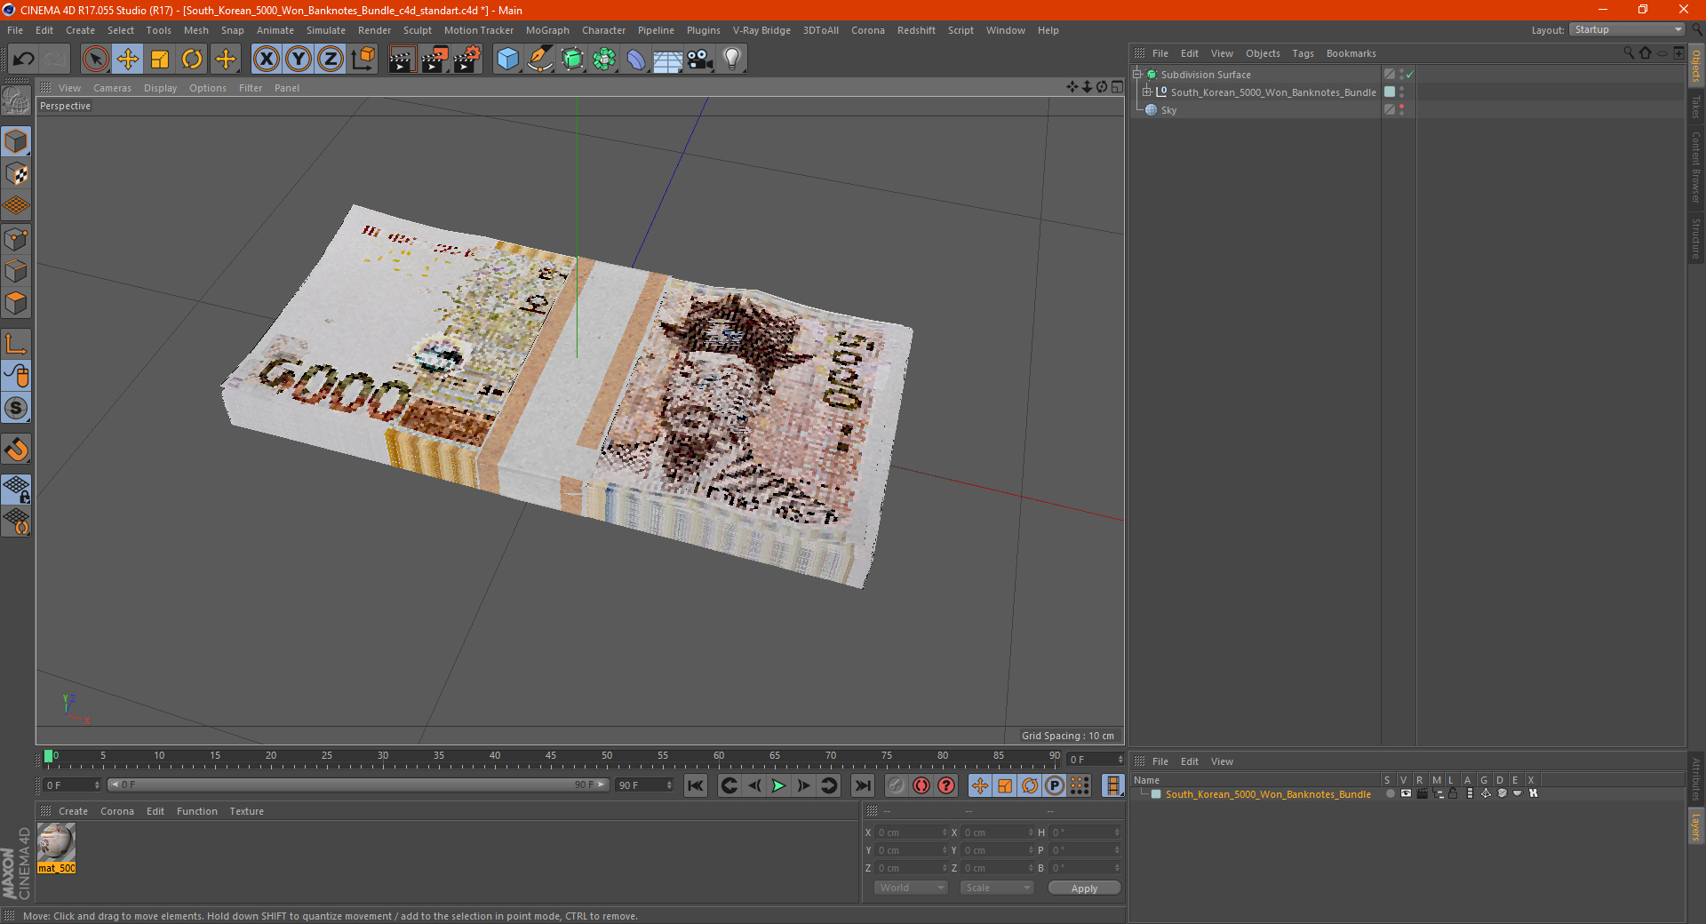Toggle Enable Snap button

16,409
